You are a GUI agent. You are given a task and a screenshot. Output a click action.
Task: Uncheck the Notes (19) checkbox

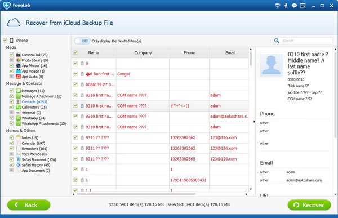tap(11, 137)
